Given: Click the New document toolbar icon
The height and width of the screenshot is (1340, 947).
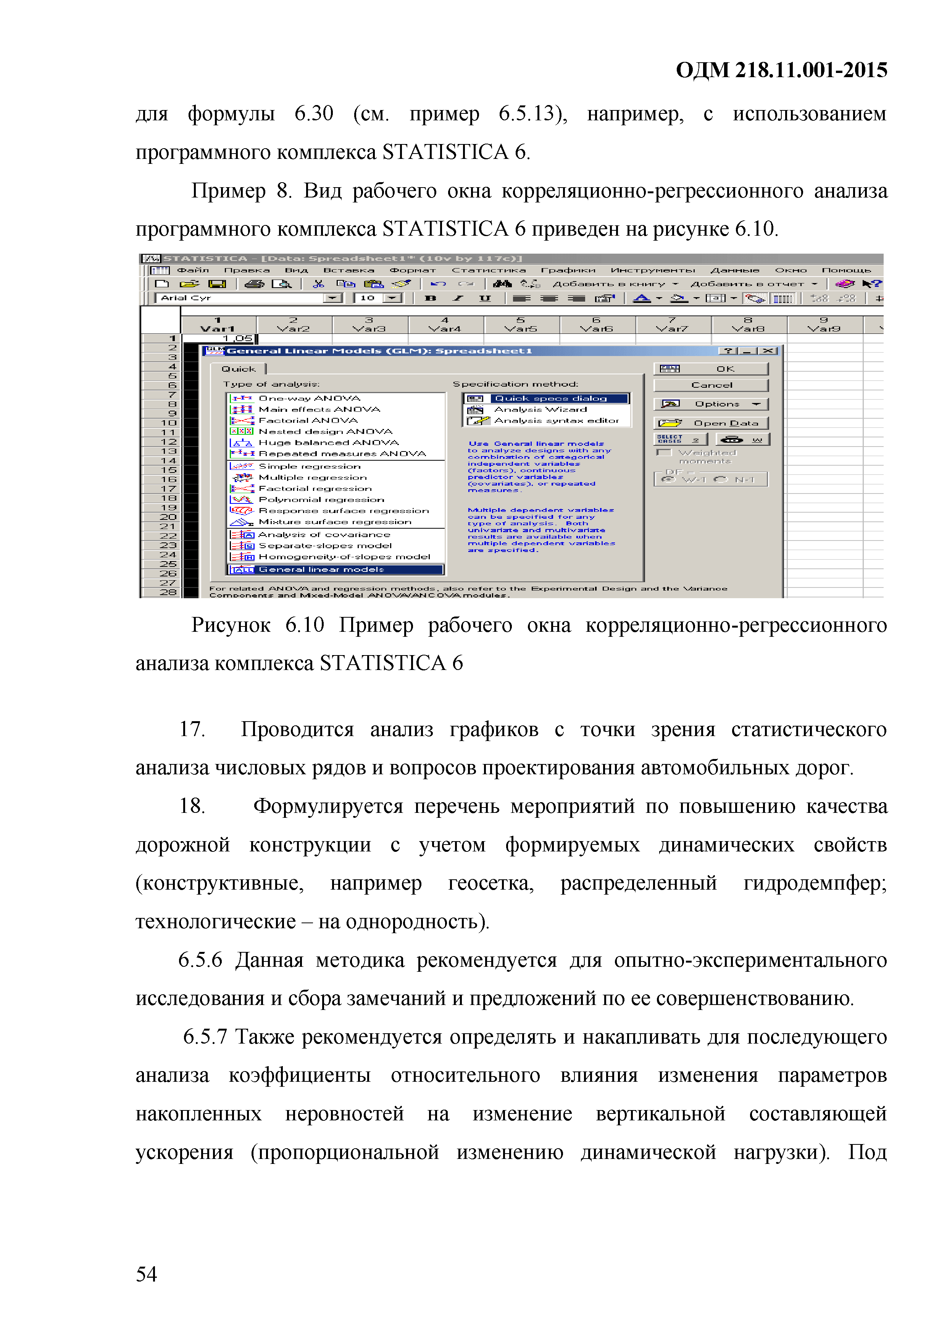Looking at the screenshot, I should [x=161, y=284].
